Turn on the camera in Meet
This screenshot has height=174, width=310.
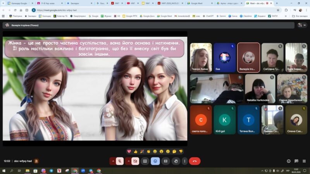[x=135, y=161]
